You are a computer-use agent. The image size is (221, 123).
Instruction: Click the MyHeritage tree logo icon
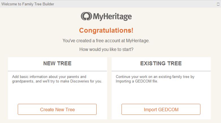(86, 16)
